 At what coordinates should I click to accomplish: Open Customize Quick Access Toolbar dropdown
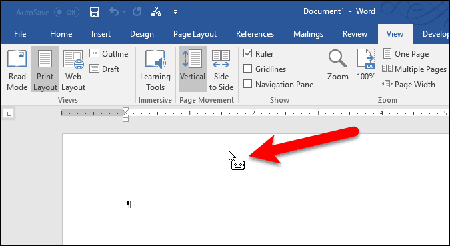[x=175, y=13]
